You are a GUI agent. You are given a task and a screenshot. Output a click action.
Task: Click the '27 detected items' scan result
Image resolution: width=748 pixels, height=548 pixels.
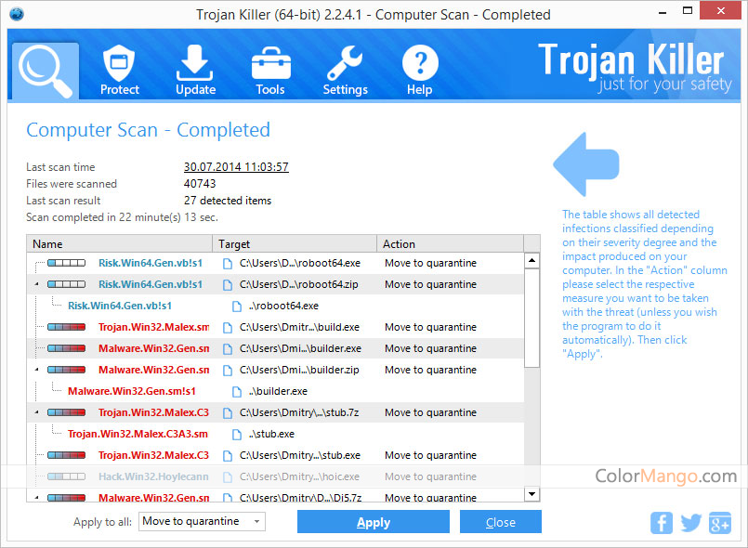click(x=228, y=201)
